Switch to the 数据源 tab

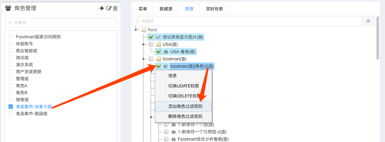pyautogui.click(x=166, y=9)
